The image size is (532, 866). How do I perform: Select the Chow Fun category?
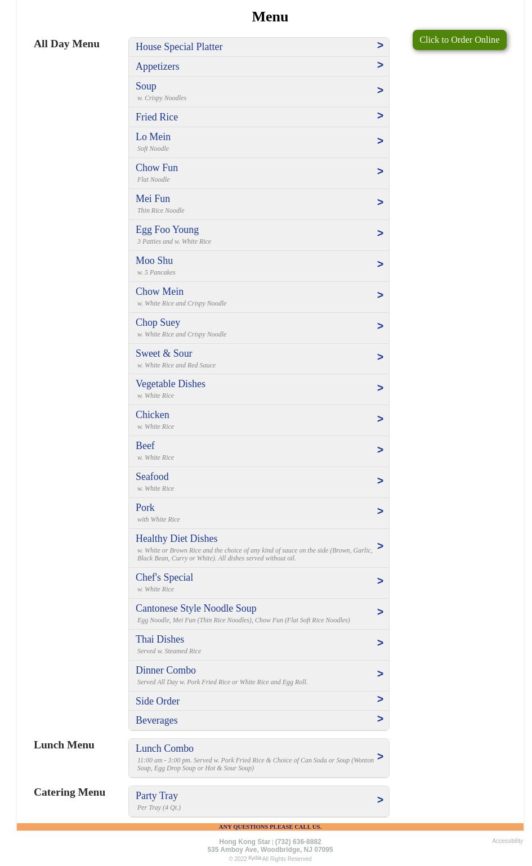(157, 168)
